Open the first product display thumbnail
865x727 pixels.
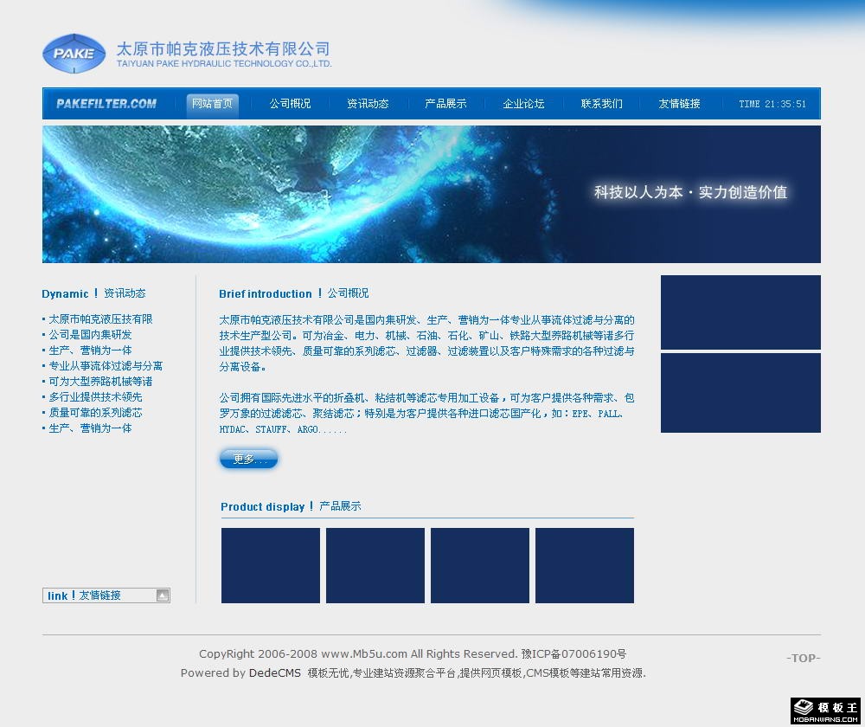pos(270,565)
